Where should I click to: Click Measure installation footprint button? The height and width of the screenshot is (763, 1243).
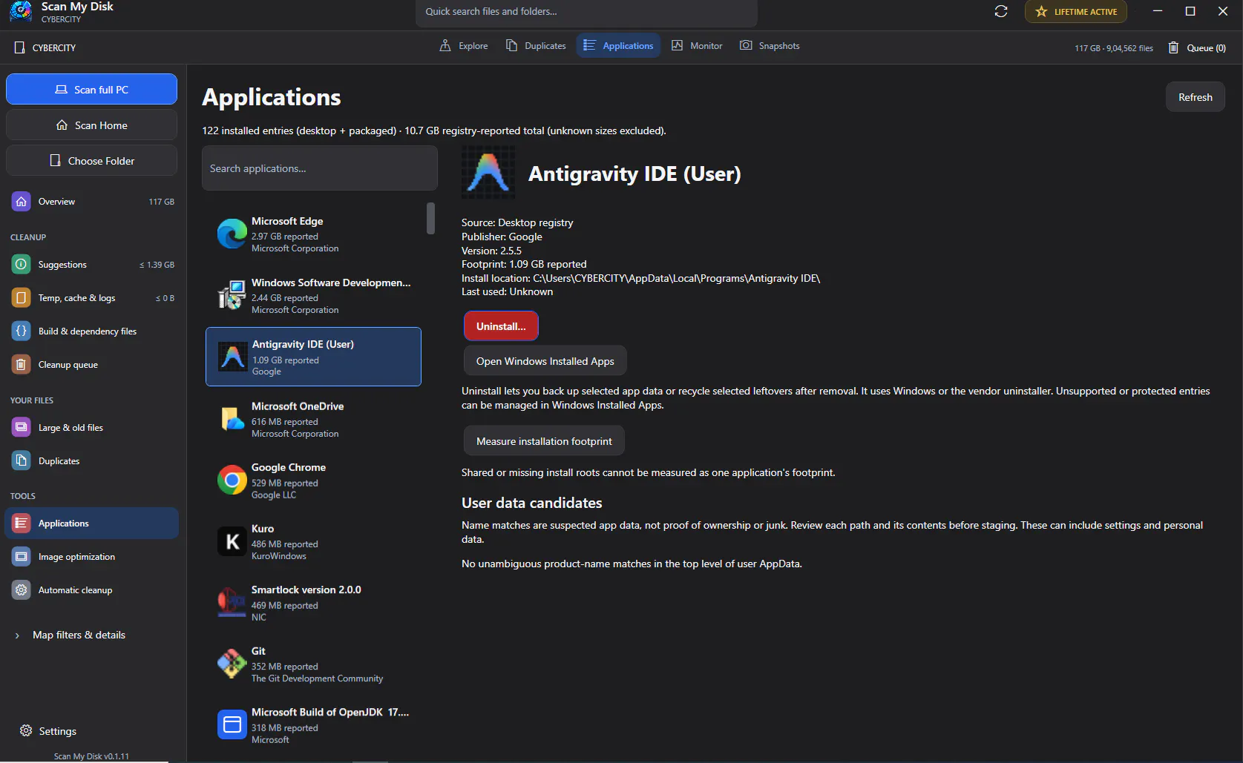[544, 441]
